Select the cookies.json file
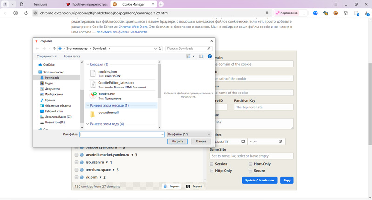The width and height of the screenshot is (372, 200). [107, 72]
